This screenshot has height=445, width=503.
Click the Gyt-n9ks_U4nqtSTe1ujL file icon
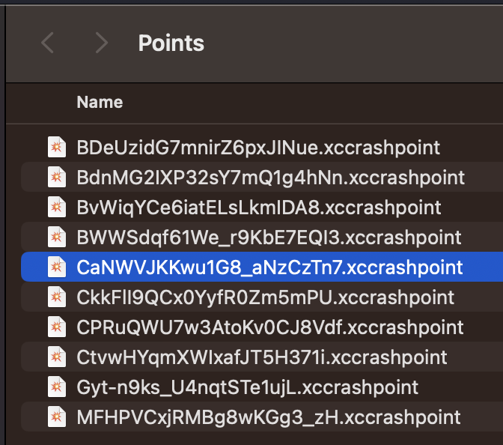pyautogui.click(x=58, y=387)
